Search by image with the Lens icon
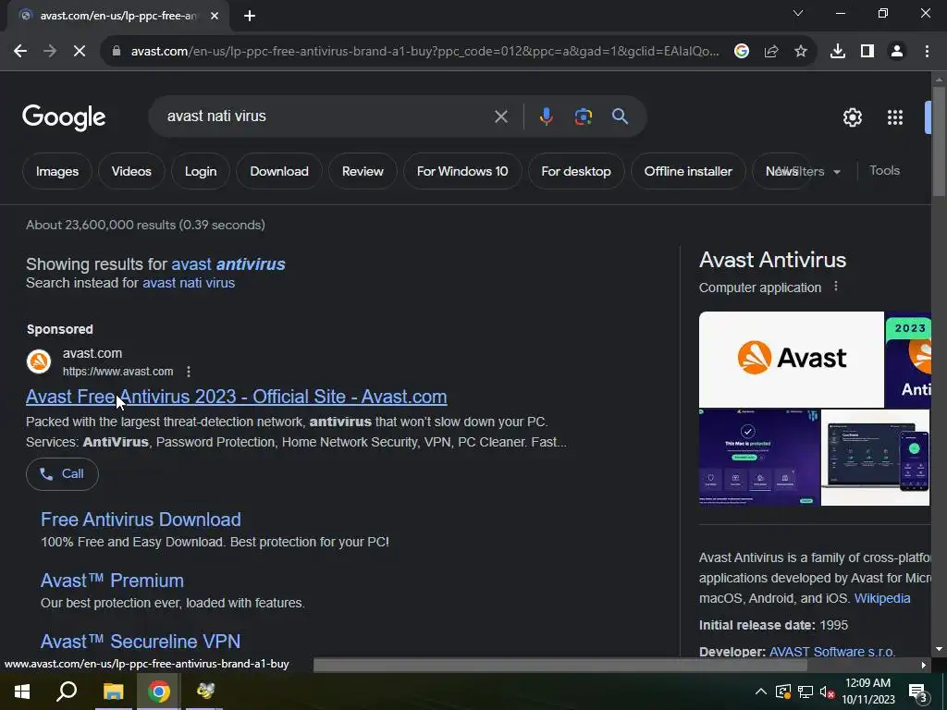947x710 pixels. click(583, 116)
